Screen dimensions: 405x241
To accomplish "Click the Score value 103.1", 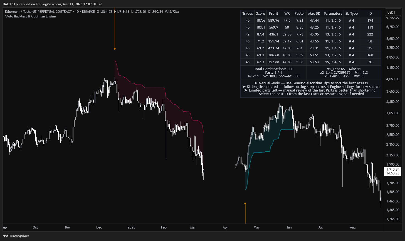I will [261, 27].
